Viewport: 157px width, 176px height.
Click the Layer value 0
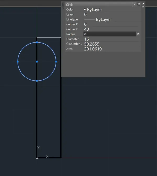pos(86,15)
